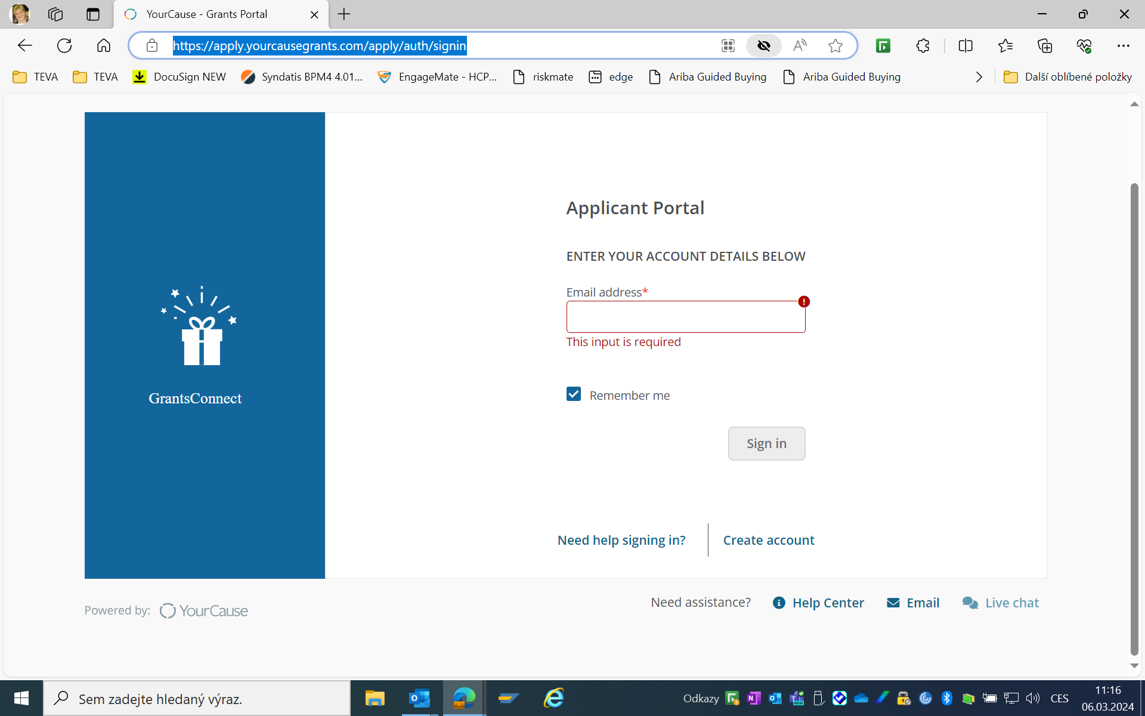Open Outlook from the taskbar

(420, 698)
